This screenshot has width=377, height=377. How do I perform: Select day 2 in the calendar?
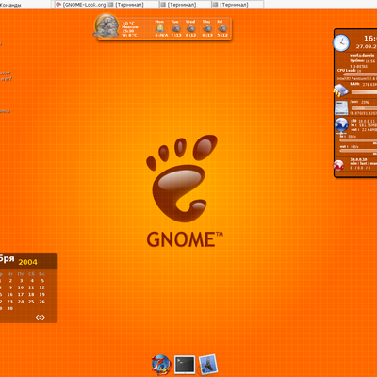[10, 281]
